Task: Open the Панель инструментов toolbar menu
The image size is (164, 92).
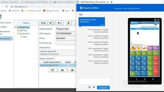Action: (127, 8)
